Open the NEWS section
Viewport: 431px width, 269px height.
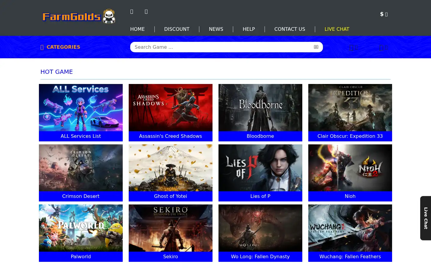[216, 29]
